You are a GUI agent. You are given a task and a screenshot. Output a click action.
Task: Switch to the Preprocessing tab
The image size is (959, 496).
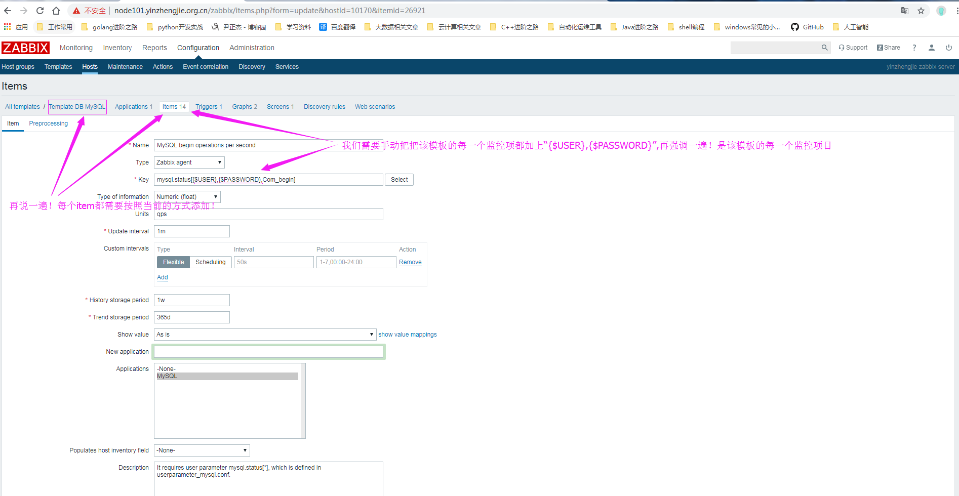click(x=48, y=123)
